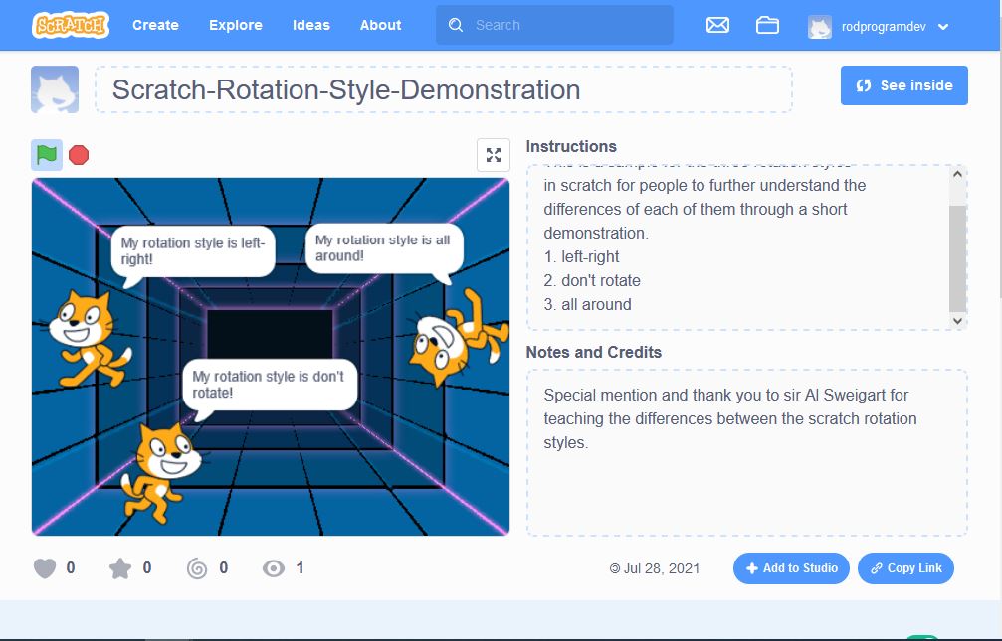Love the project with heart icon

[45, 568]
